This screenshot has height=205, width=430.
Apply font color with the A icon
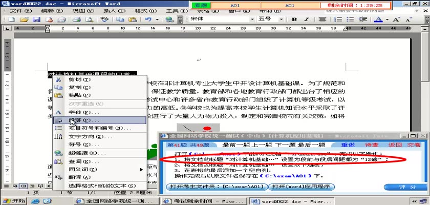click(378, 19)
